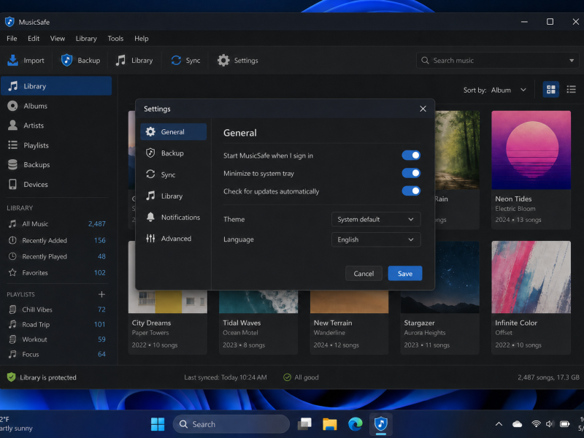Open the Help menu

point(142,39)
